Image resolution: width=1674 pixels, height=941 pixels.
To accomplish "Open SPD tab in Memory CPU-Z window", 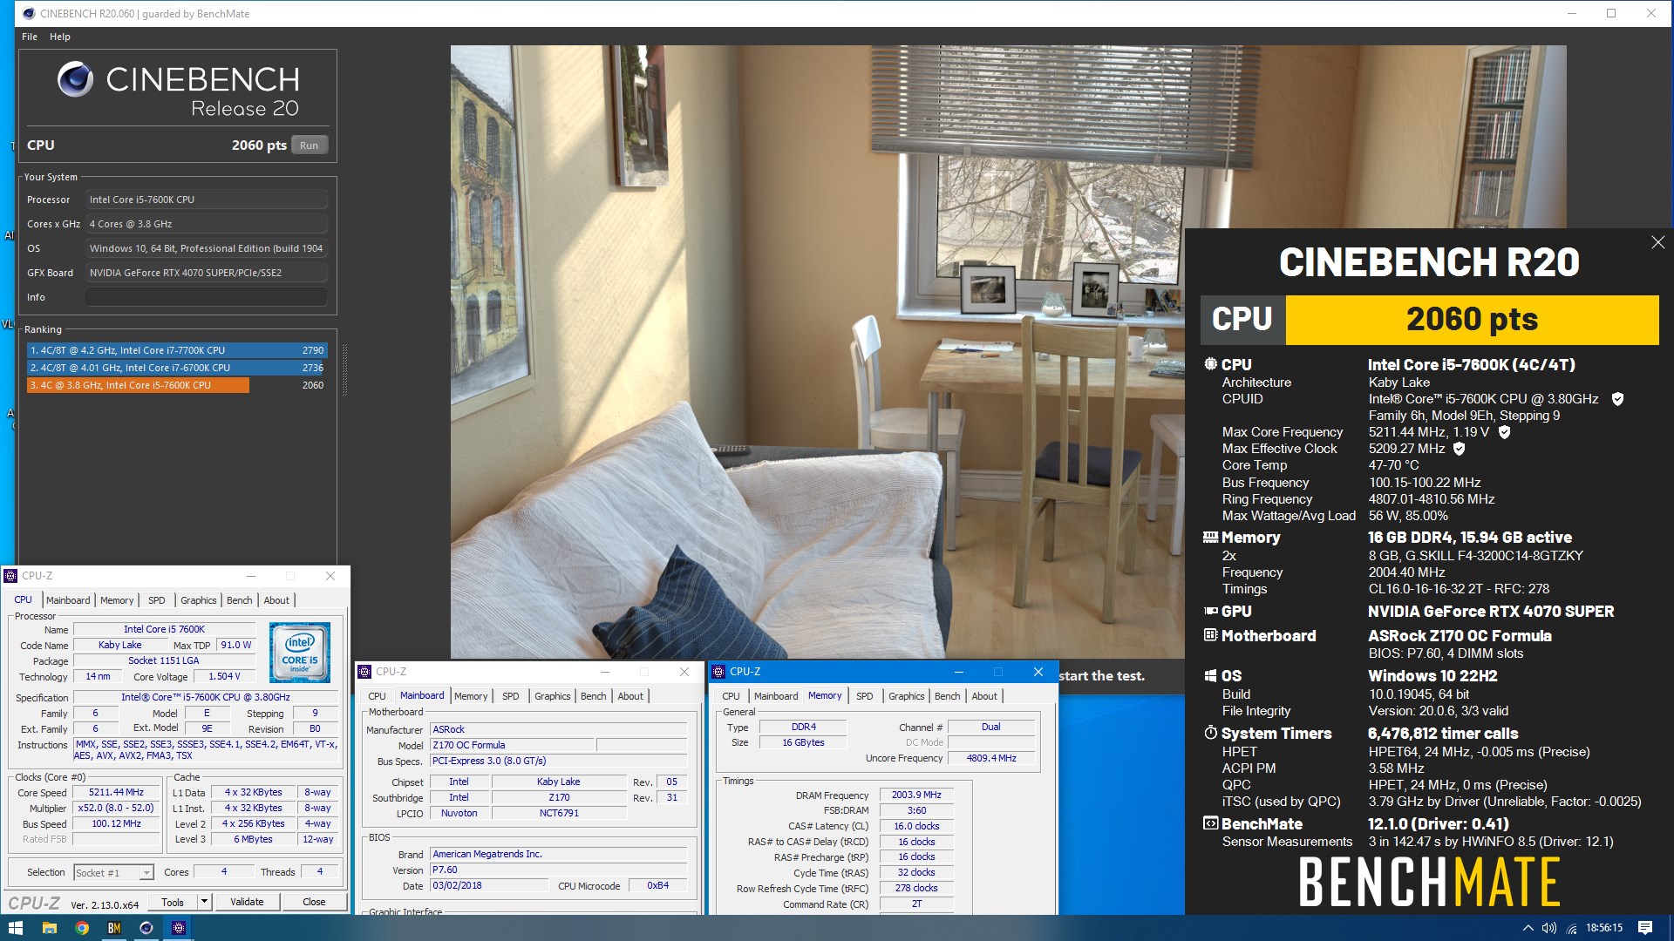I will (x=865, y=696).
